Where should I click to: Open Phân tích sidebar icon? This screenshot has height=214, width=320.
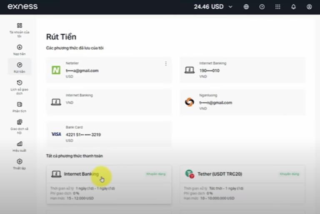(x=20, y=107)
